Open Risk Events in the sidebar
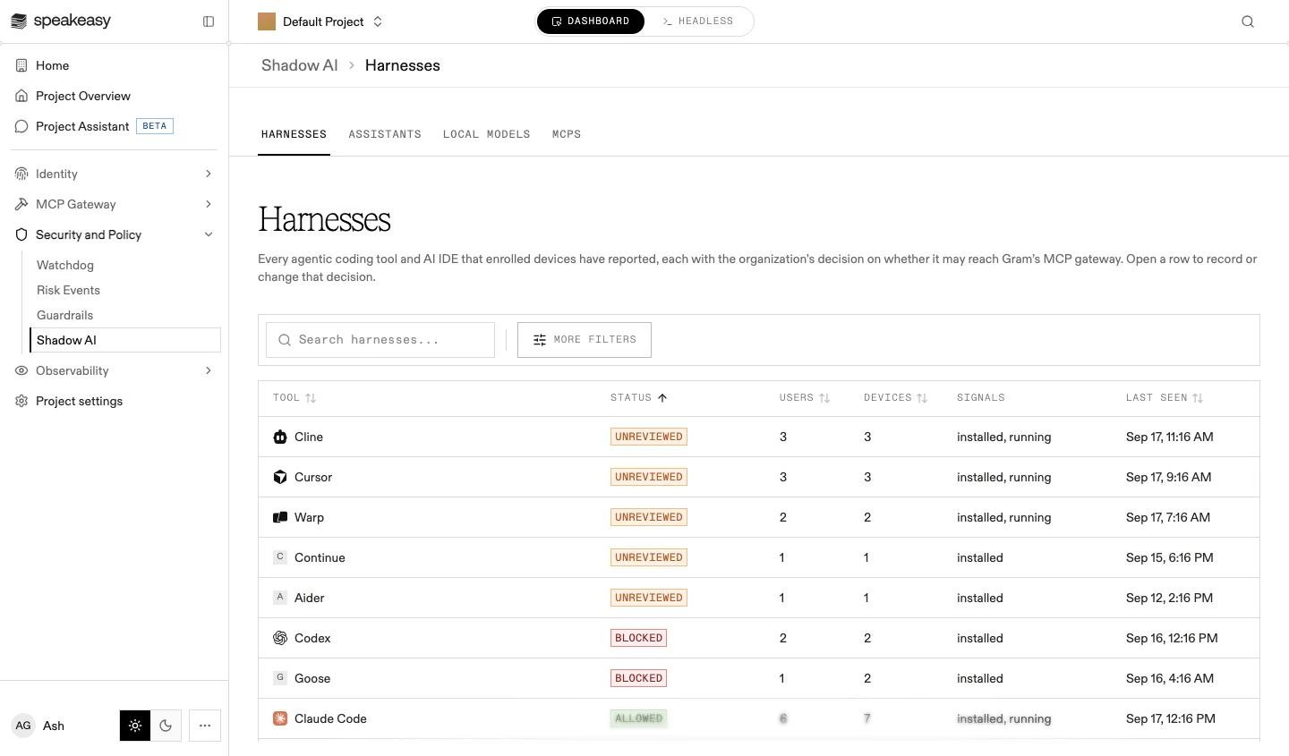The image size is (1289, 756). click(68, 290)
